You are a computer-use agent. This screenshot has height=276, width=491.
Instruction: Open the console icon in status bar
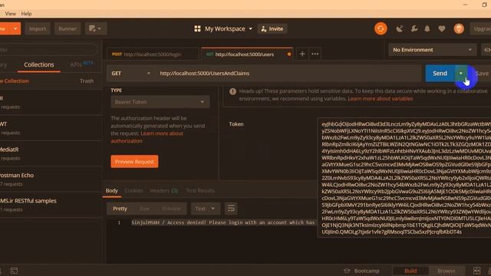pyautogui.click(x=14, y=271)
